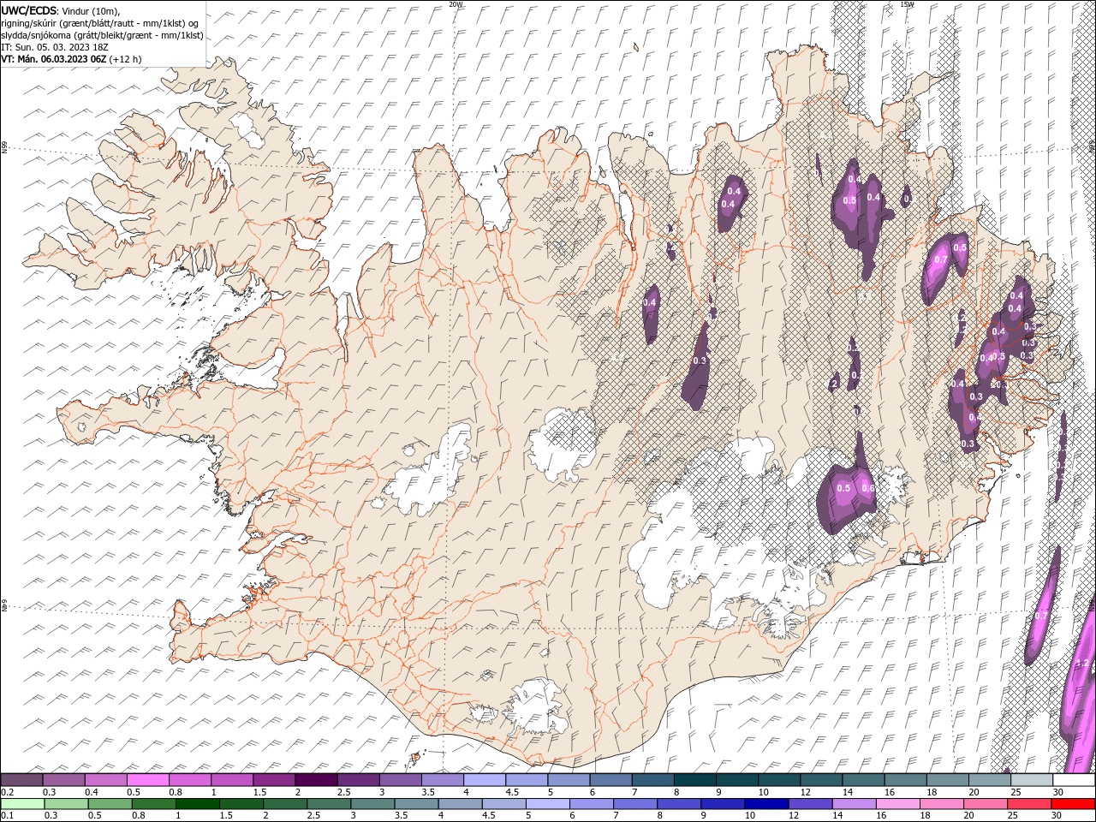Select the light pink swatch labeled 16, bottom row

tap(897, 804)
